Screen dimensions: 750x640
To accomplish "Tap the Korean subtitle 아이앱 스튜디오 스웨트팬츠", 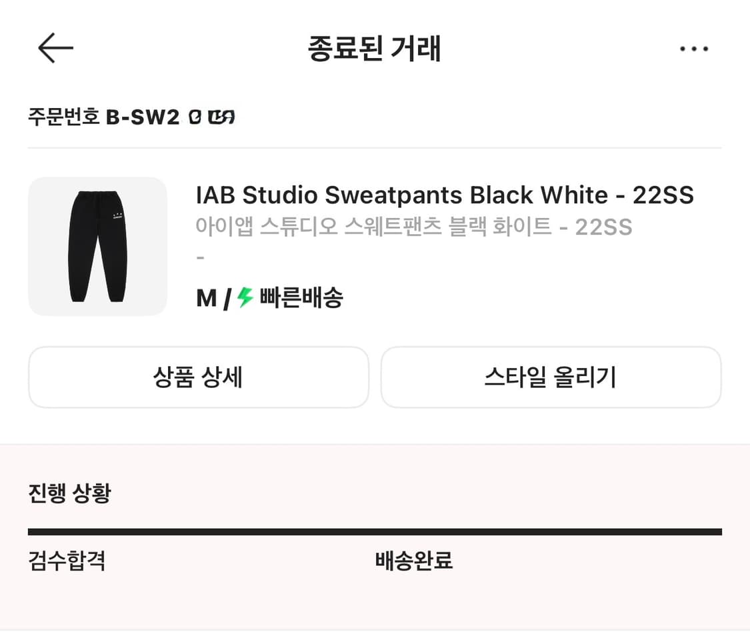I will pyautogui.click(x=413, y=227).
